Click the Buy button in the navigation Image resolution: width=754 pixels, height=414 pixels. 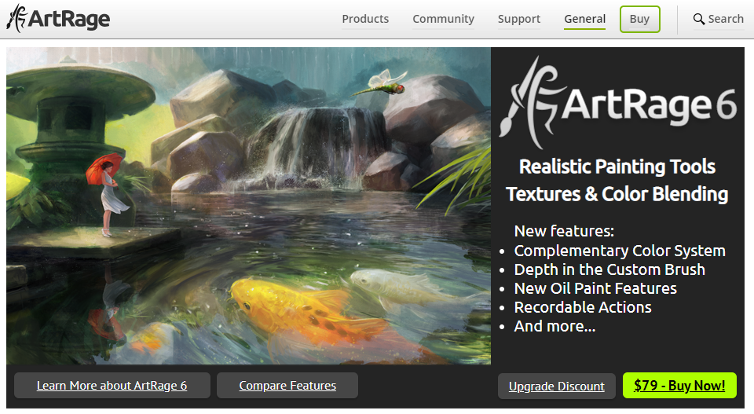[639, 19]
